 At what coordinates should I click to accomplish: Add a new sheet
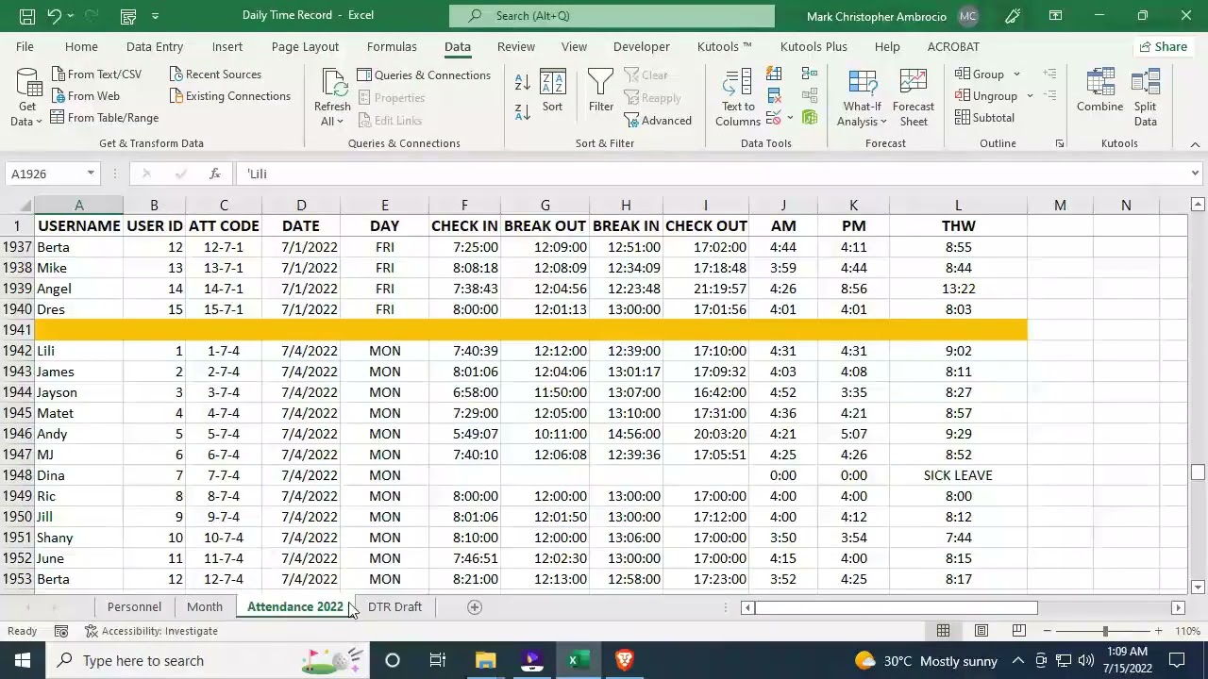475,607
